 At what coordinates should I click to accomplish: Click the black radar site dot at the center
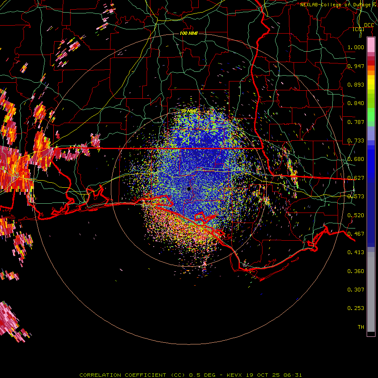[x=189, y=189]
